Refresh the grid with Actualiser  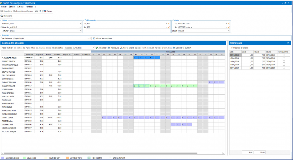coord(101,48)
